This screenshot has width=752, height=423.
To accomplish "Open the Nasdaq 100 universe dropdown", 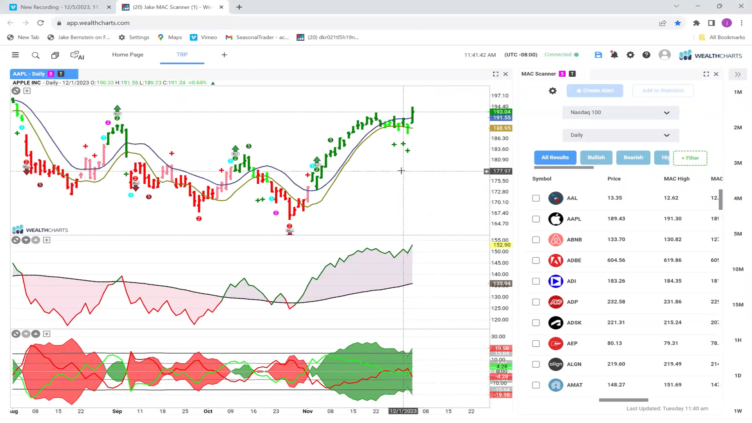I will click(x=620, y=112).
